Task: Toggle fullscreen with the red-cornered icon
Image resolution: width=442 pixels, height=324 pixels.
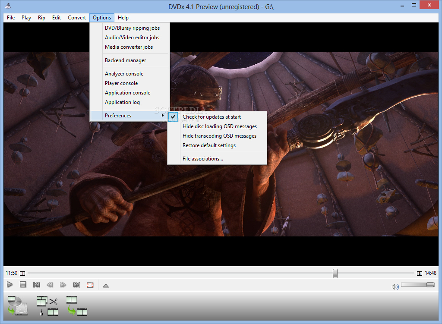Action: [x=90, y=285]
